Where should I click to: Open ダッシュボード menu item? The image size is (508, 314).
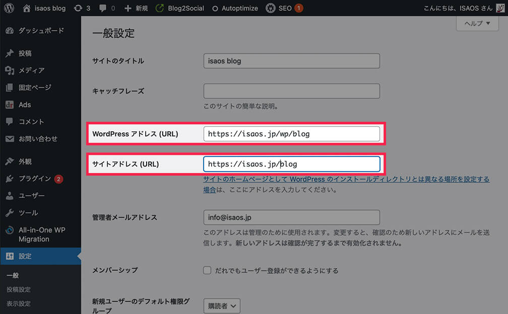point(40,31)
